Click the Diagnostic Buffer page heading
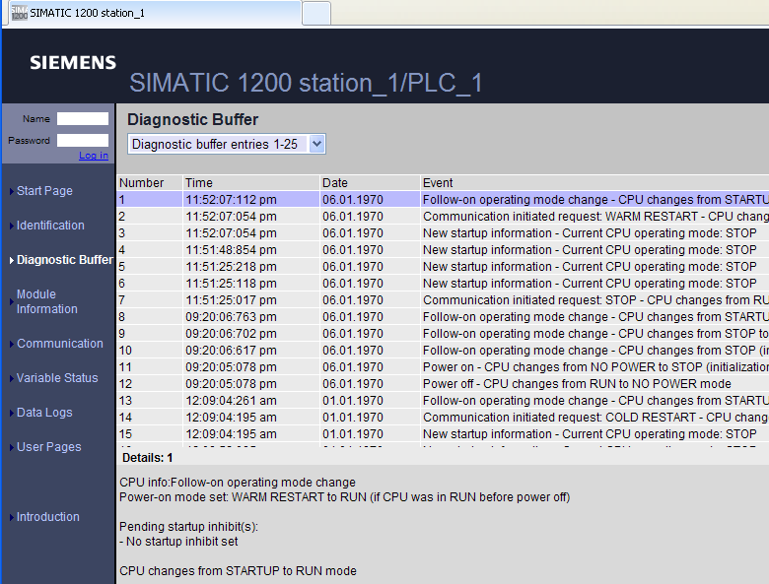 coord(192,119)
